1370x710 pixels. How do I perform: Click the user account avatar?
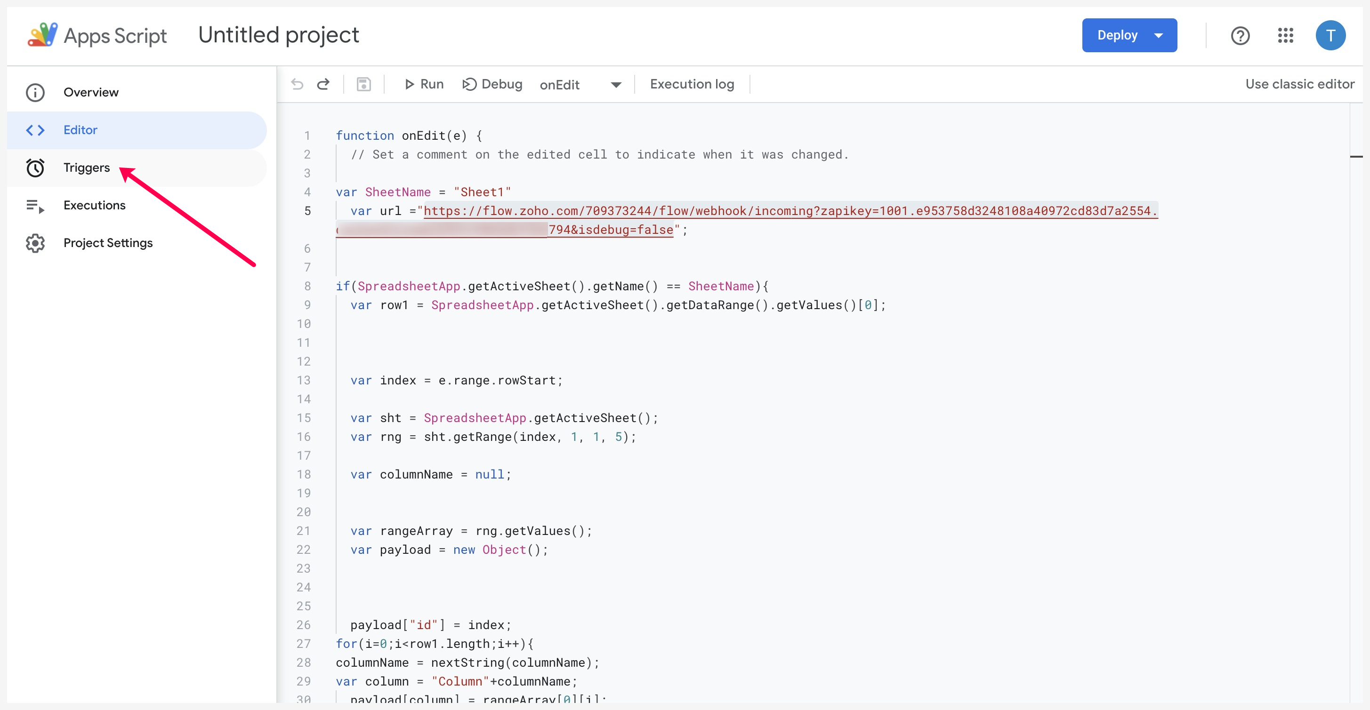[x=1330, y=36]
